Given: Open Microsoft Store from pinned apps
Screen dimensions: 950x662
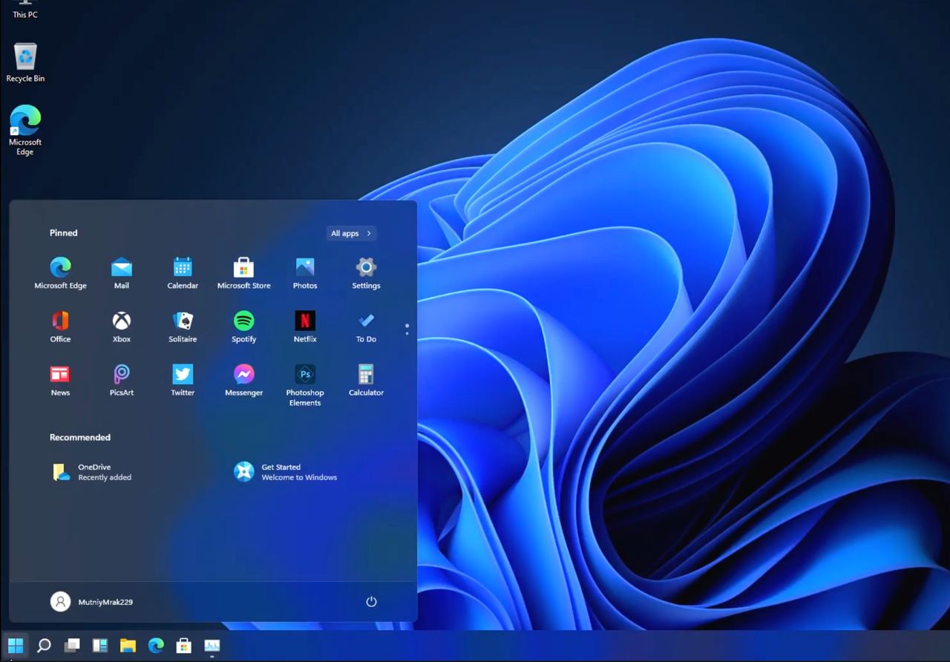Looking at the screenshot, I should 243,273.
